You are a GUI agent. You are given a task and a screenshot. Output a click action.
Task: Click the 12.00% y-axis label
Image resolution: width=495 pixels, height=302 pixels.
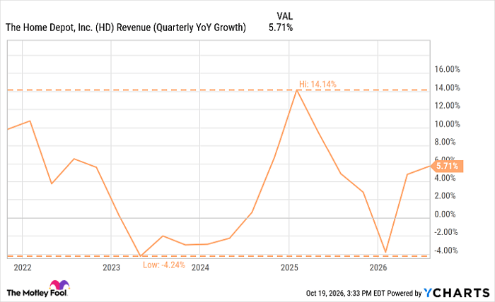(x=447, y=106)
